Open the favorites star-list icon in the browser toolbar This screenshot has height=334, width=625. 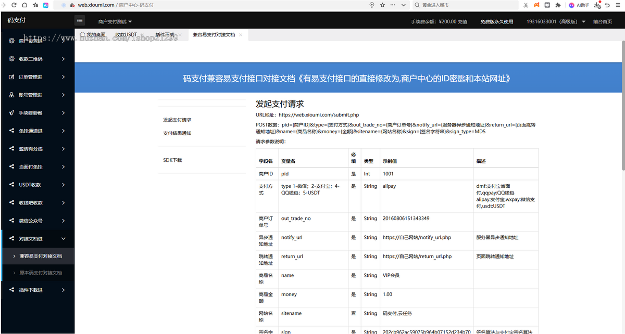(35, 5)
